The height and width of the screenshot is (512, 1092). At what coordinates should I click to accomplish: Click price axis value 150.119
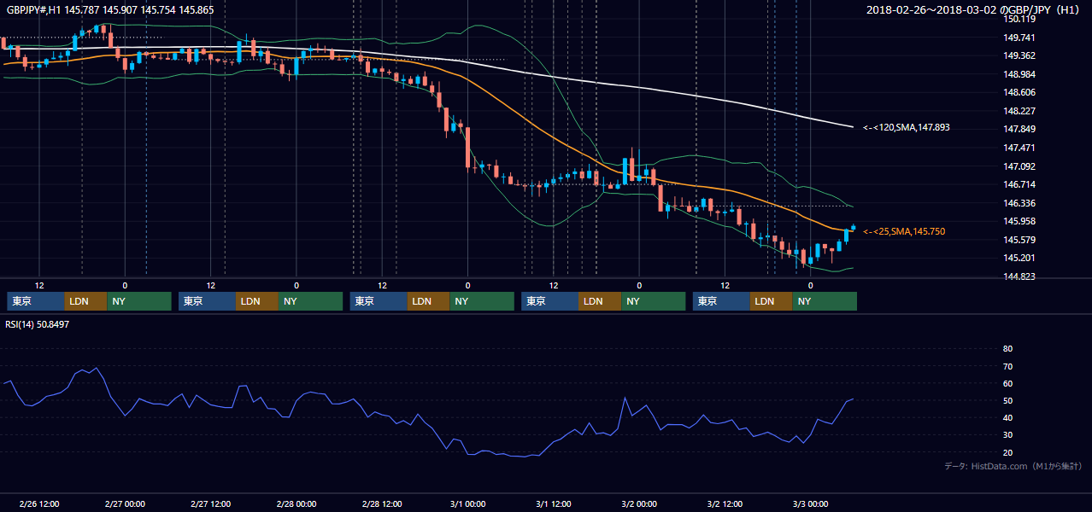(1019, 19)
